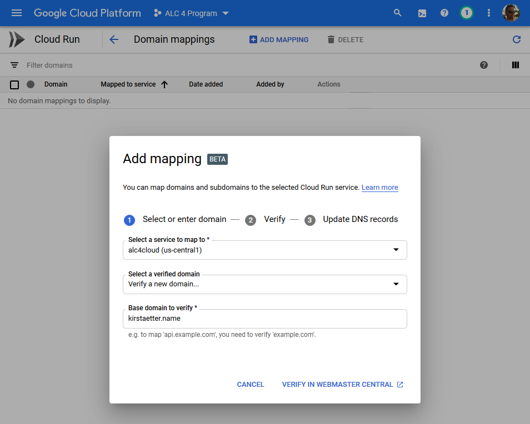The height and width of the screenshot is (424, 530).
Task: Refresh the domain mappings list
Action: pyautogui.click(x=517, y=39)
